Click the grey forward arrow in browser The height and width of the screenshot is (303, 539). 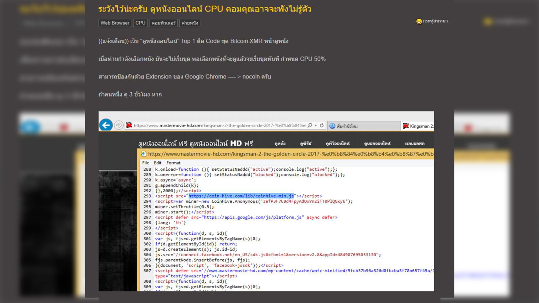(x=119, y=125)
